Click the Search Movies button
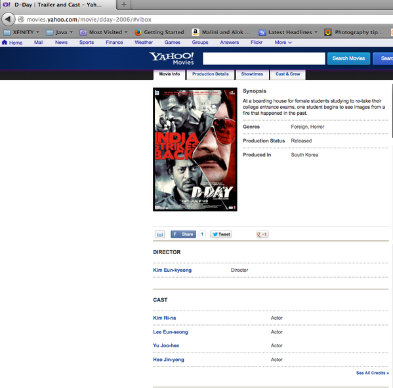This screenshot has height=388, width=393. 348,58
